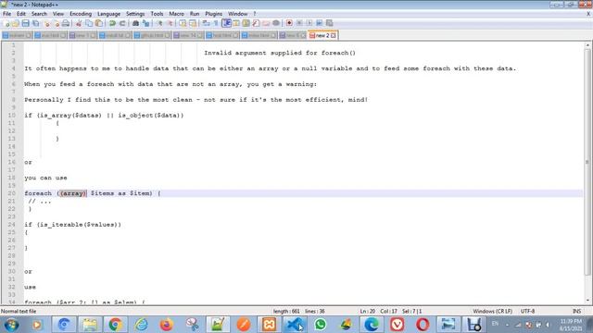The width and height of the screenshot is (593, 333).
Task: Open the Macro menu
Action: [176, 14]
